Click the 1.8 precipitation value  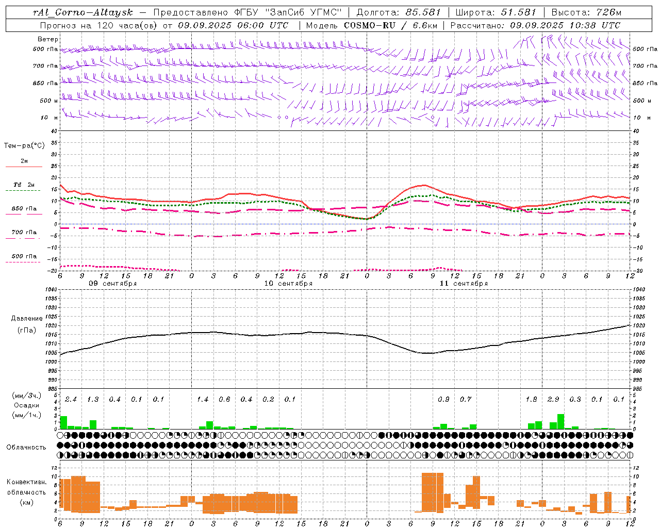pyautogui.click(x=531, y=400)
